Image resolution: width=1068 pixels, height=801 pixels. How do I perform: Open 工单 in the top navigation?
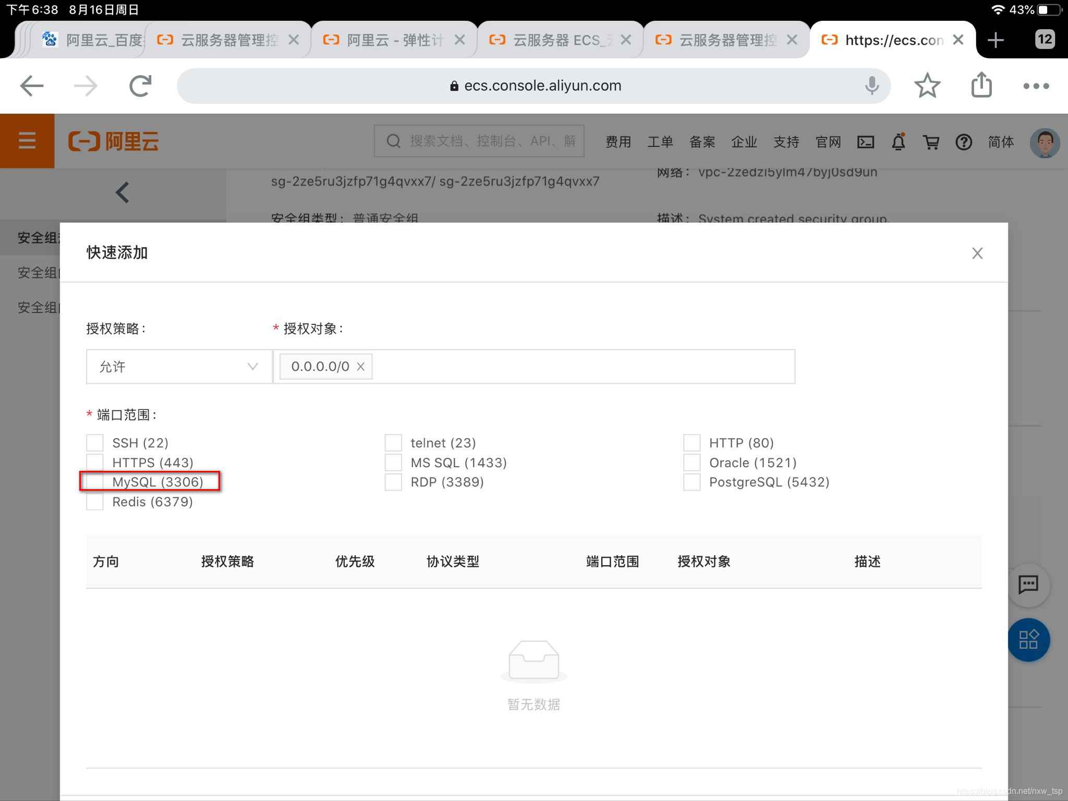click(660, 142)
